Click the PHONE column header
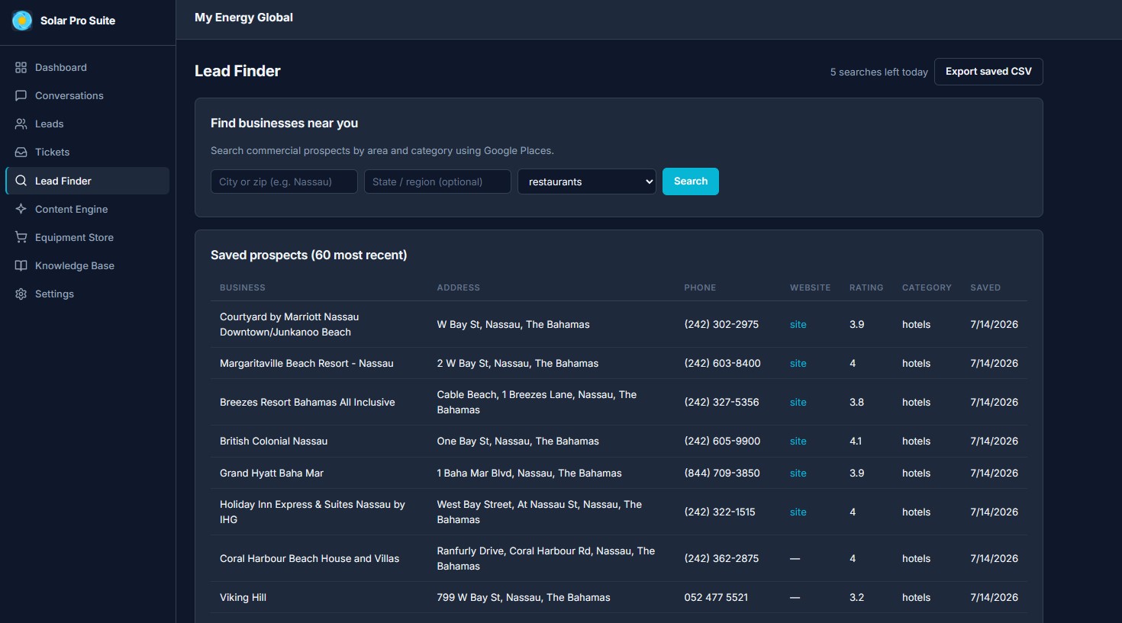 tap(700, 287)
